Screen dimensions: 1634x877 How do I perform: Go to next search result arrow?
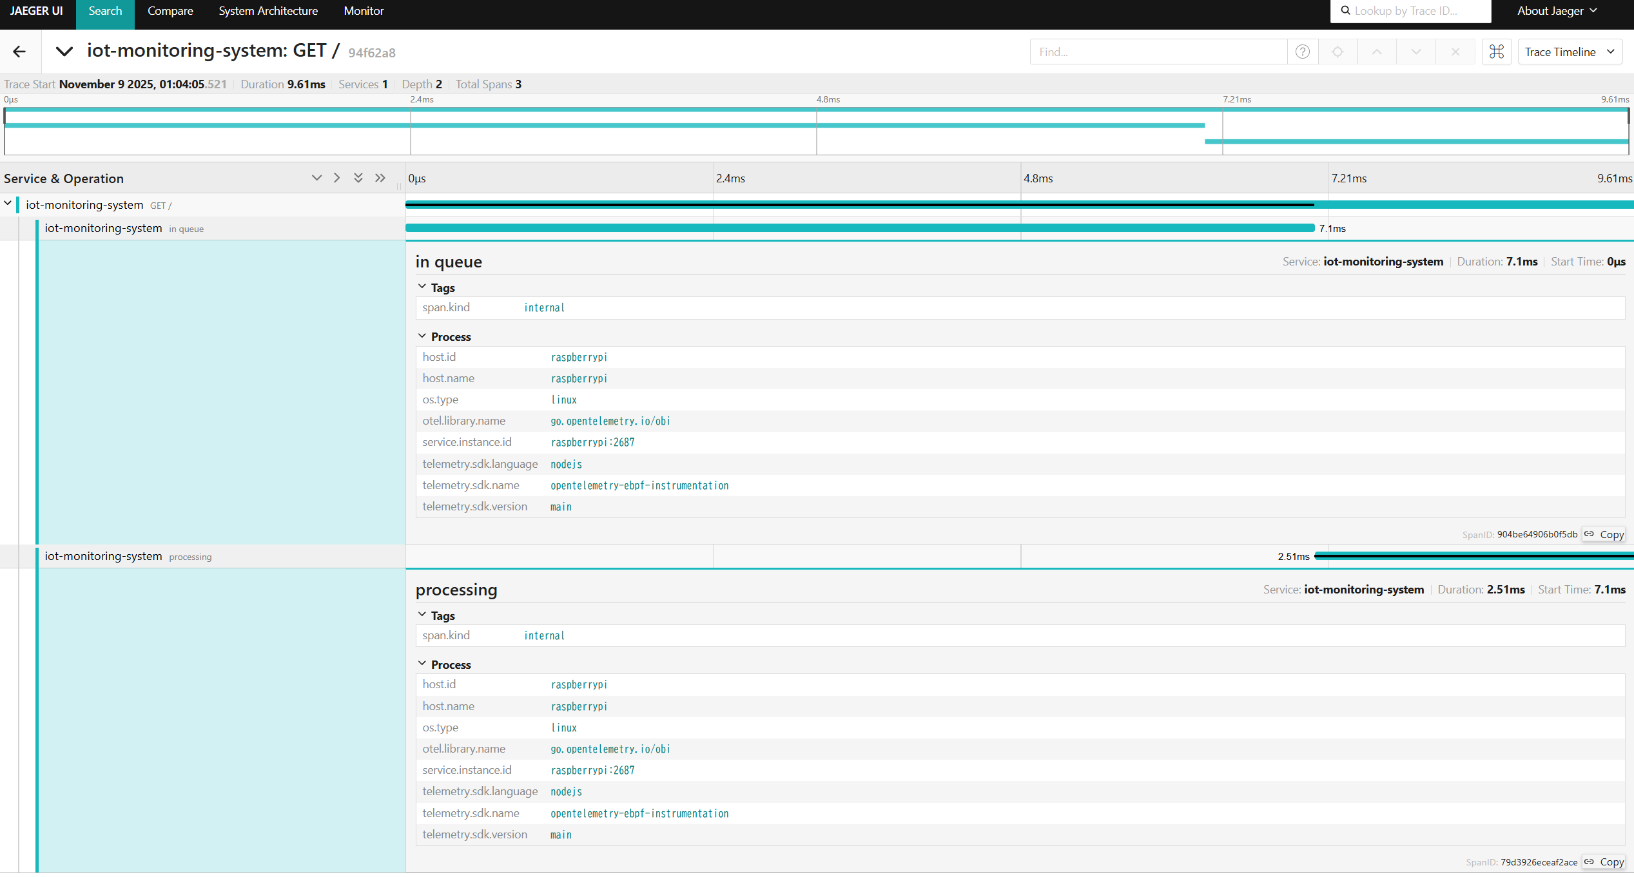[x=1415, y=52]
